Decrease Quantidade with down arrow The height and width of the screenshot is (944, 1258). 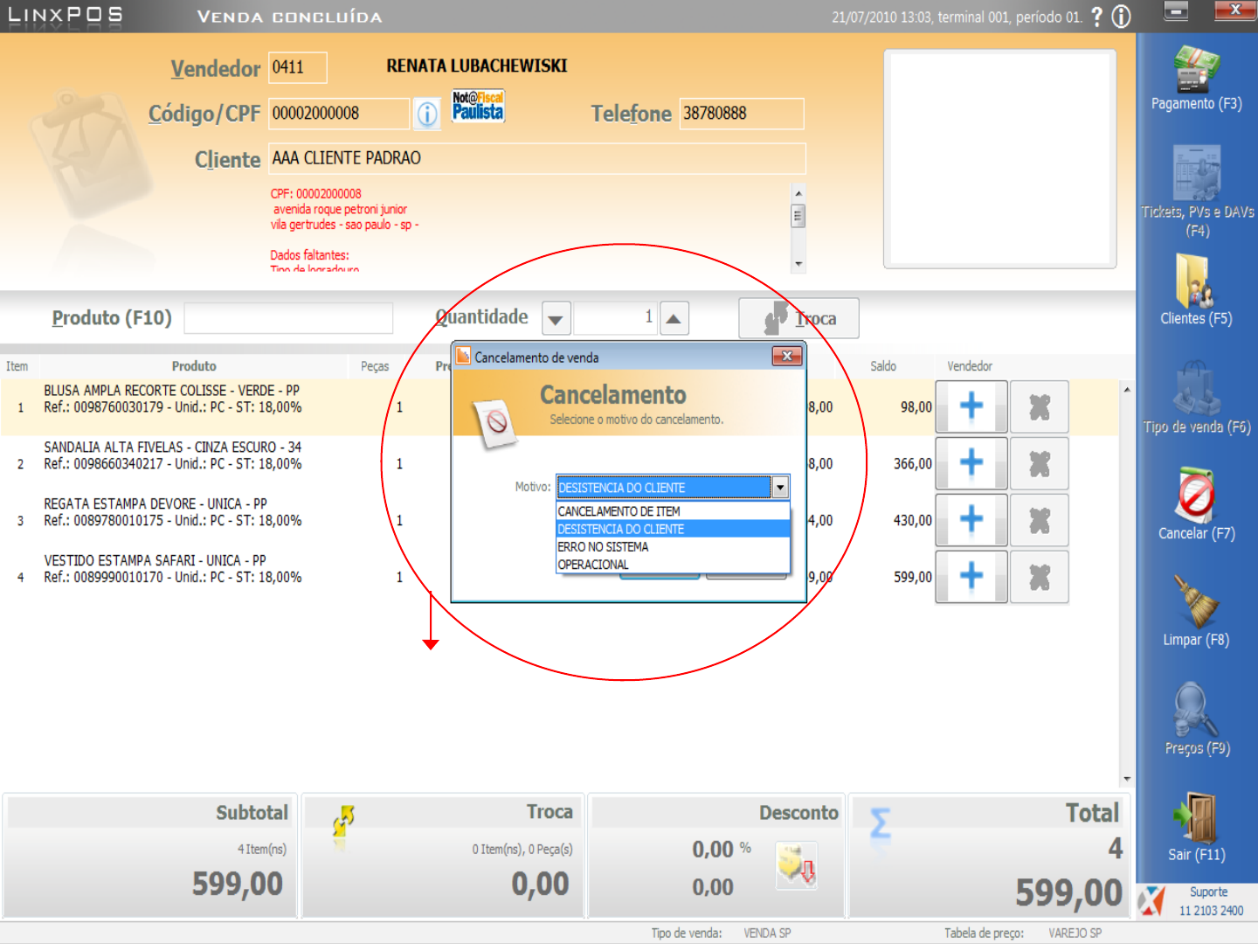point(556,319)
